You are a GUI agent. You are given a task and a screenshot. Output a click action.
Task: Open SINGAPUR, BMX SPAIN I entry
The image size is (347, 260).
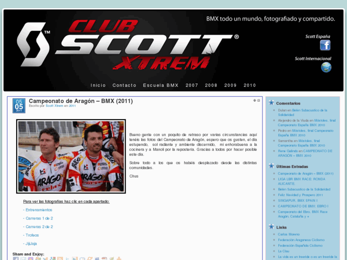click(x=298, y=200)
